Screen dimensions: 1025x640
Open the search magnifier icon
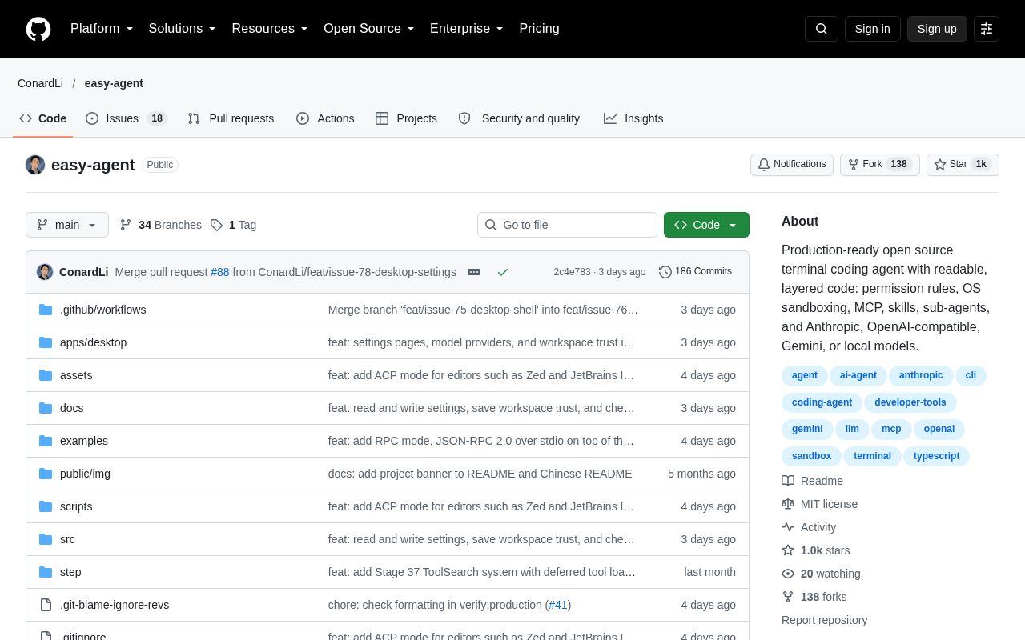[822, 29]
